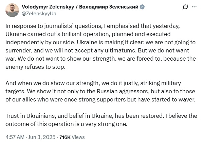Click the blue verified badge icon
Viewport: 203px width, 143px height.
(x=142, y=7)
